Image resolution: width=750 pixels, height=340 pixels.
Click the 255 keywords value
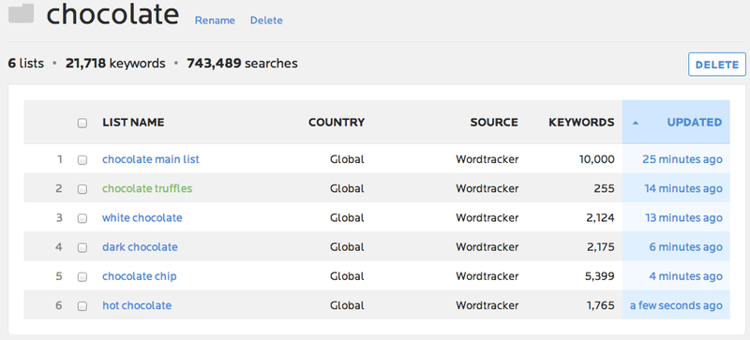(x=604, y=188)
